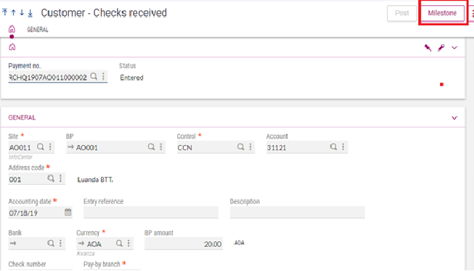Open the Site field lookup magnifier
Image resolution: width=474 pixels, height=271 pixels.
pos(41,147)
